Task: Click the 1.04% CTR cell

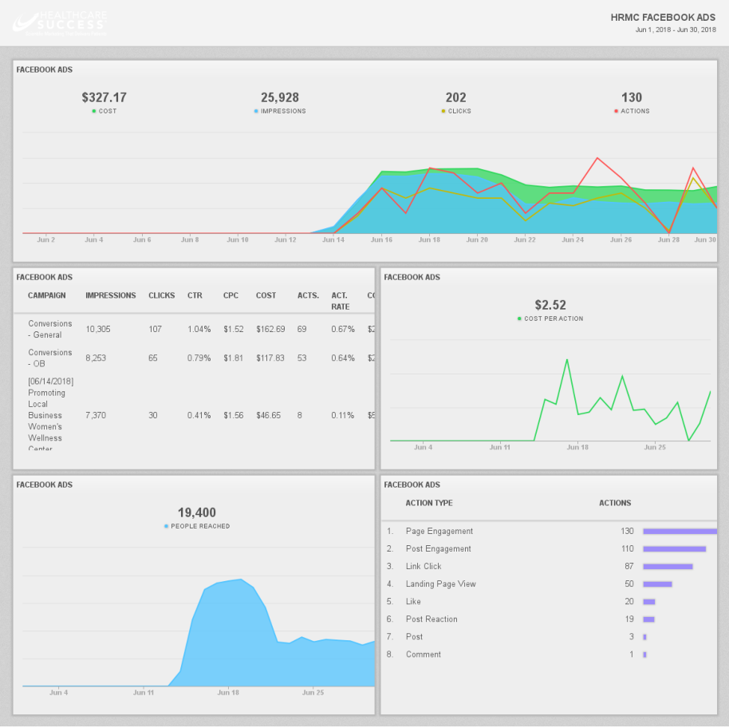Action: tap(199, 330)
